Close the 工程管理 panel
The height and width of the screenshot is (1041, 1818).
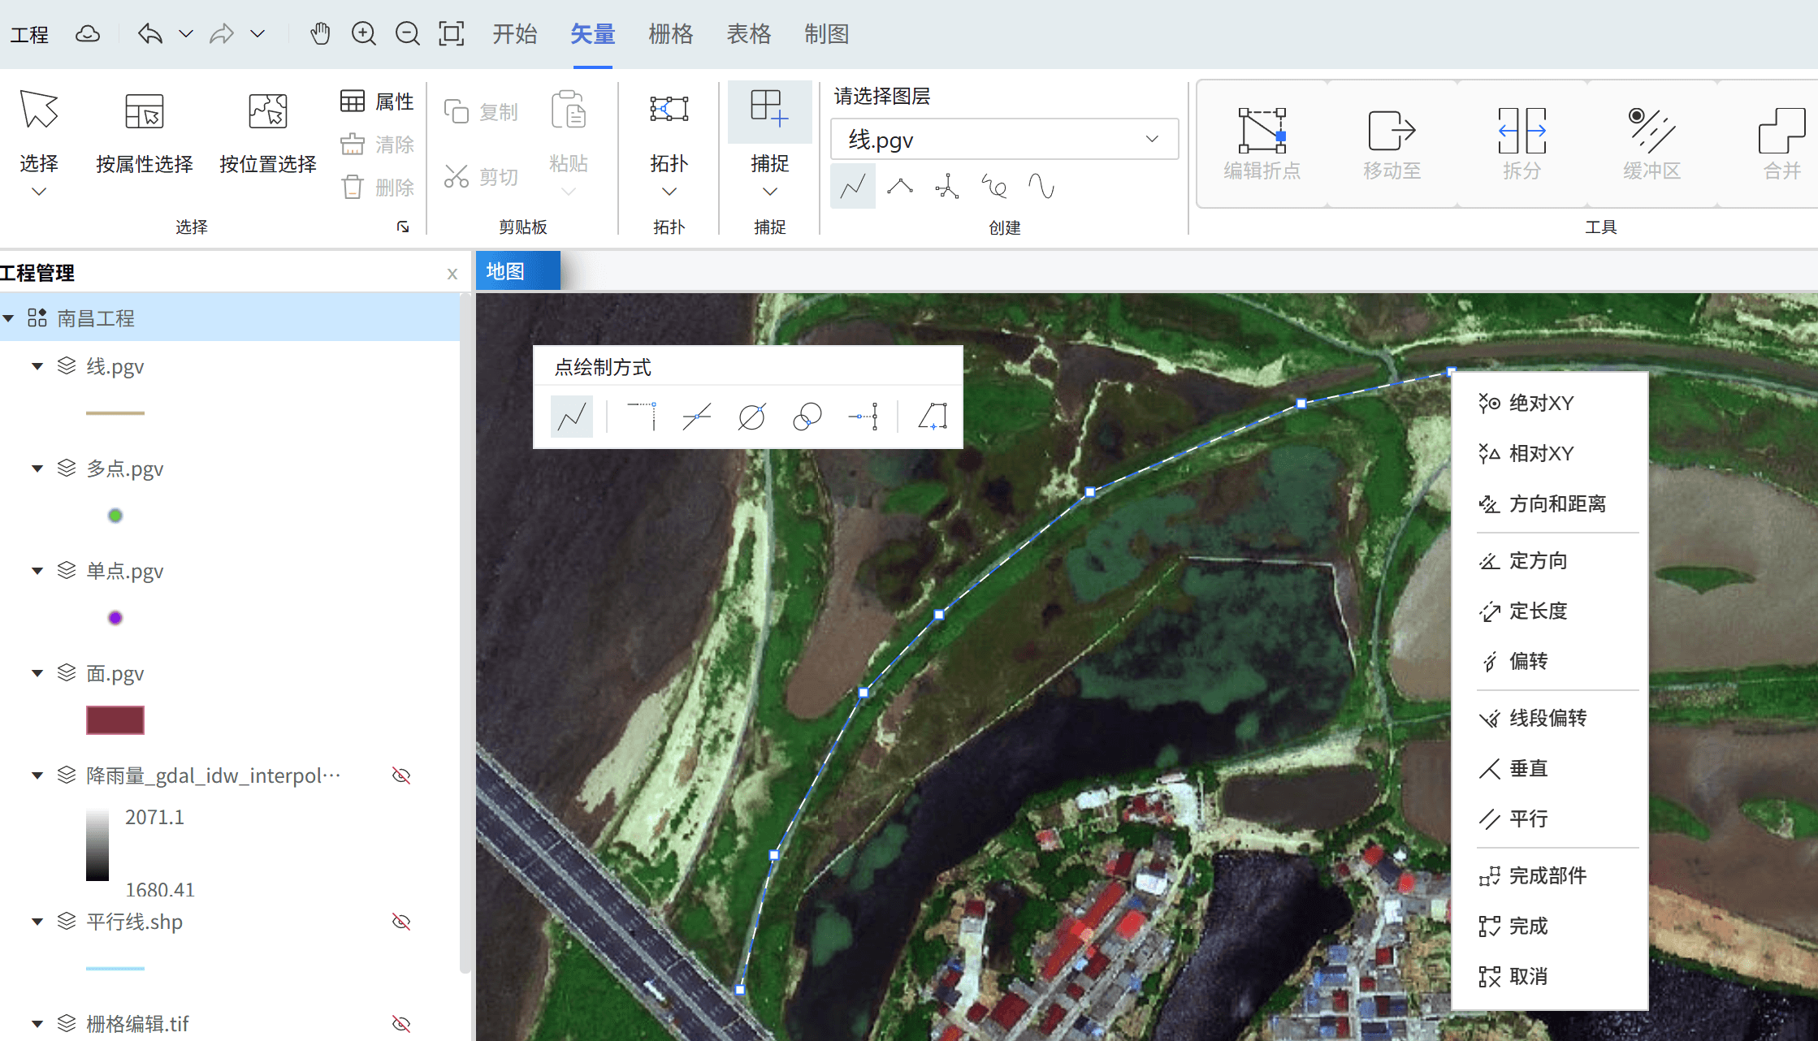(452, 274)
